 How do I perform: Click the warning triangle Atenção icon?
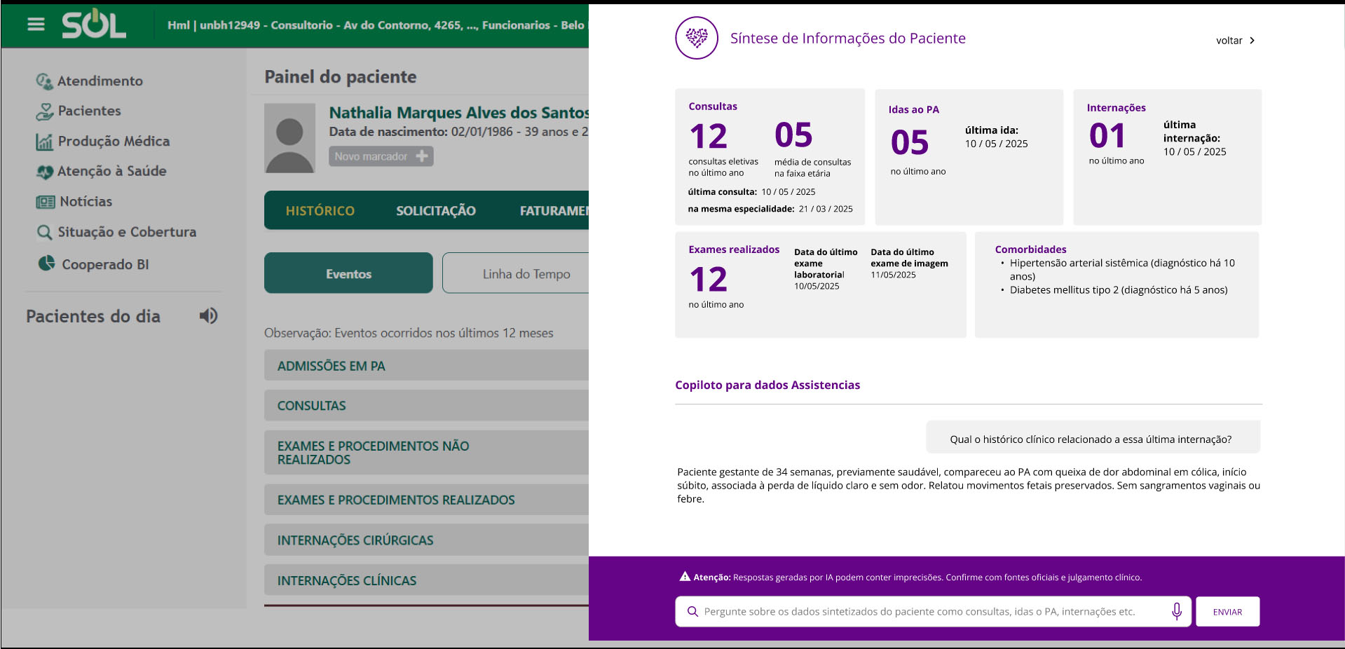pyautogui.click(x=685, y=576)
